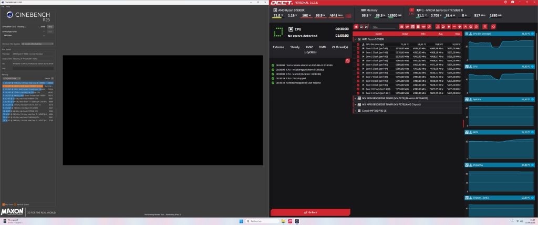Sort sensor table by the Name column
This screenshot has height=225, width=538.
pos(378,34)
